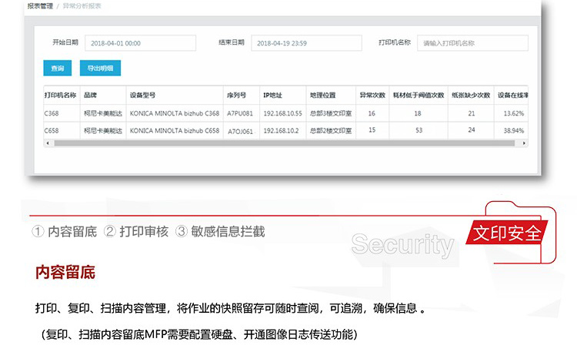Switch to ③ 敏感信息拦截 section
577x352 pixels.
pos(220,231)
